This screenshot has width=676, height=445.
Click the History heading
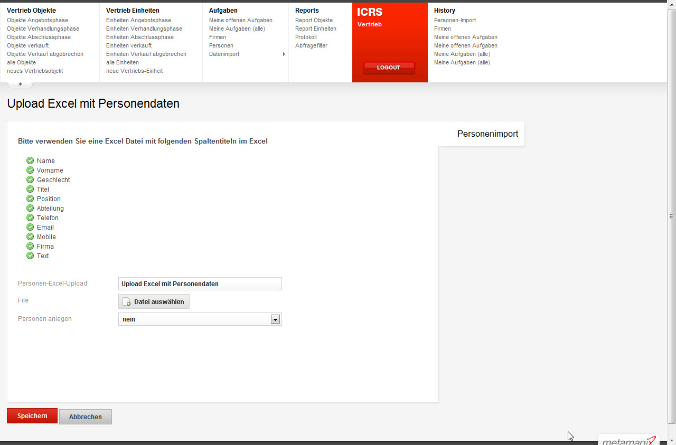tap(445, 11)
